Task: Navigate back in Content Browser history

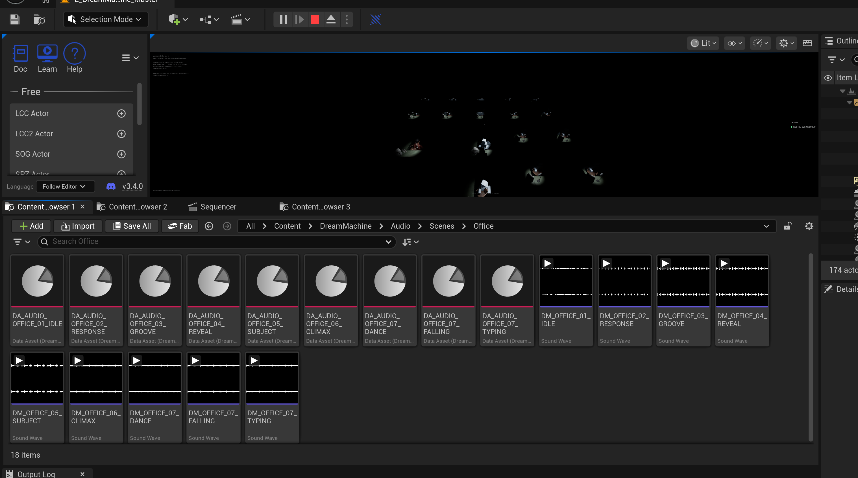Action: [209, 226]
